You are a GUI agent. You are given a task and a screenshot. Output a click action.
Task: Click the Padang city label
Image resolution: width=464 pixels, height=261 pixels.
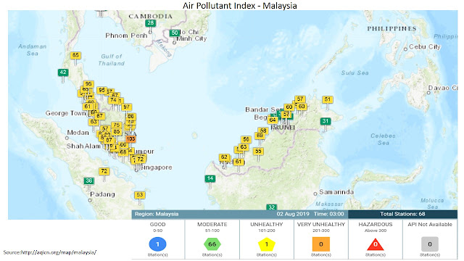coord(102,194)
